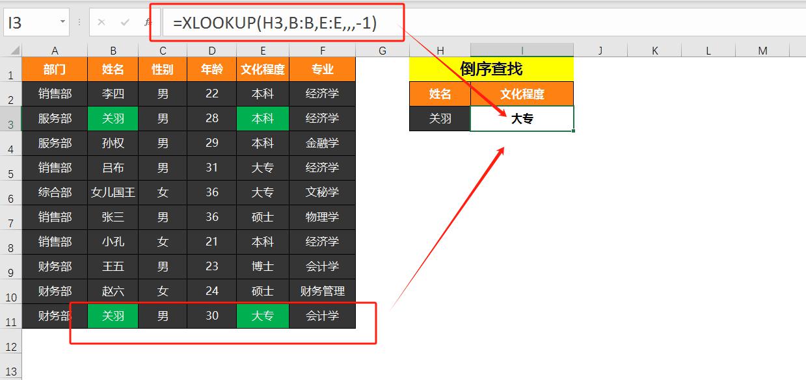Click the insert function fx icon
This screenshot has height=380, width=806.
(x=148, y=23)
